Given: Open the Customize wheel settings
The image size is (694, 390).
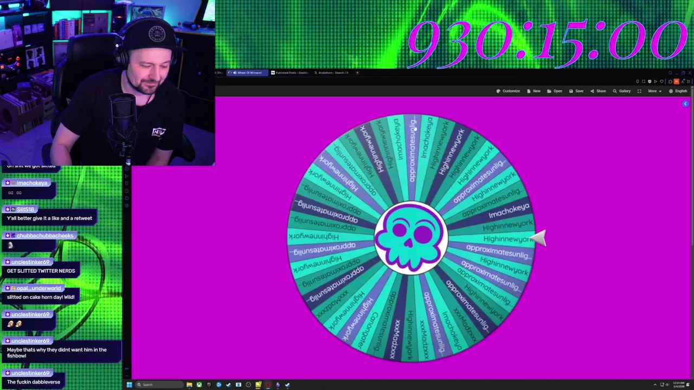Looking at the screenshot, I should (508, 91).
